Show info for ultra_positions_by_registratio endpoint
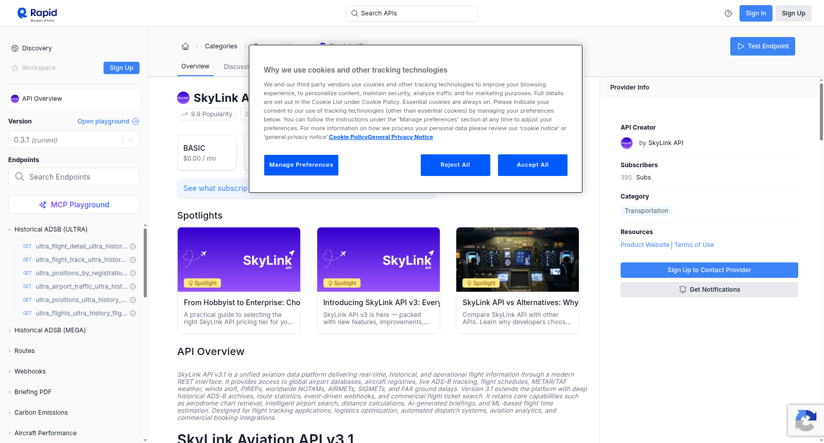The image size is (824, 443). pyautogui.click(x=133, y=273)
